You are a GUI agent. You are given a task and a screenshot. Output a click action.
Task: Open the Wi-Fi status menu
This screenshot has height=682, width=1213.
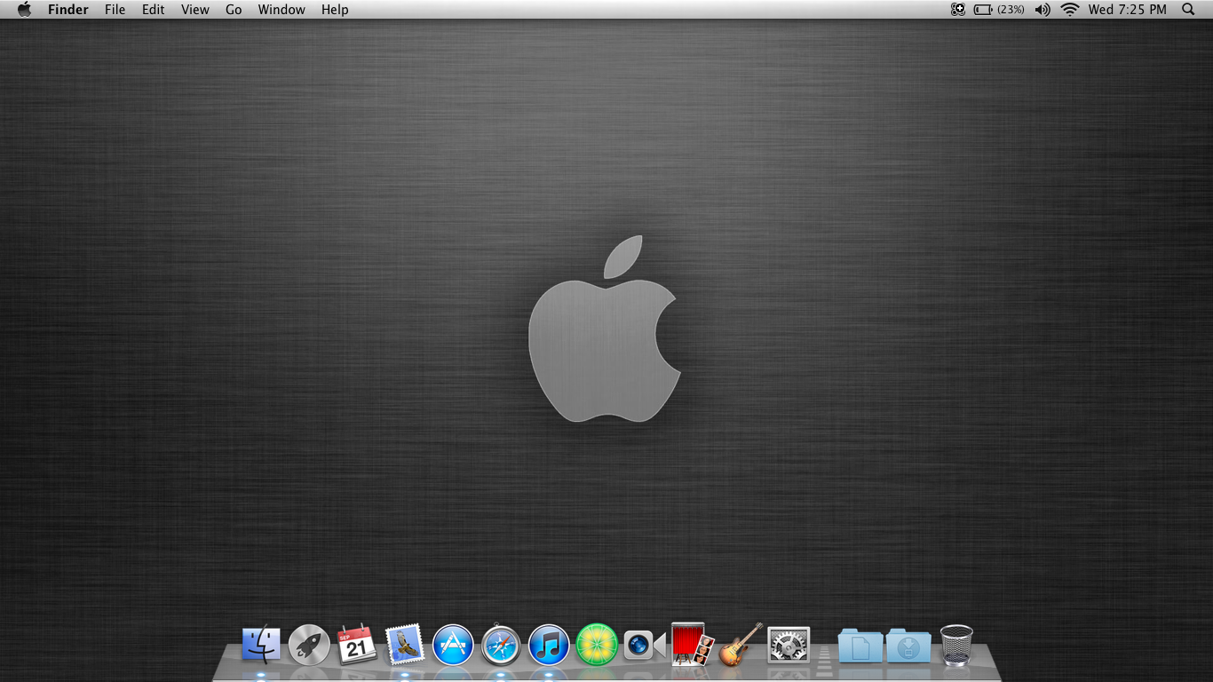[1070, 10]
